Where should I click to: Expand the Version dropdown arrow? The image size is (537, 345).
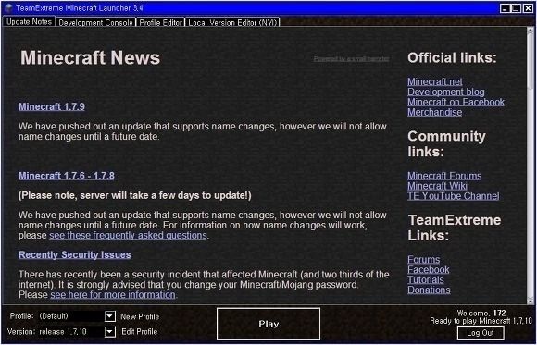[x=109, y=331]
